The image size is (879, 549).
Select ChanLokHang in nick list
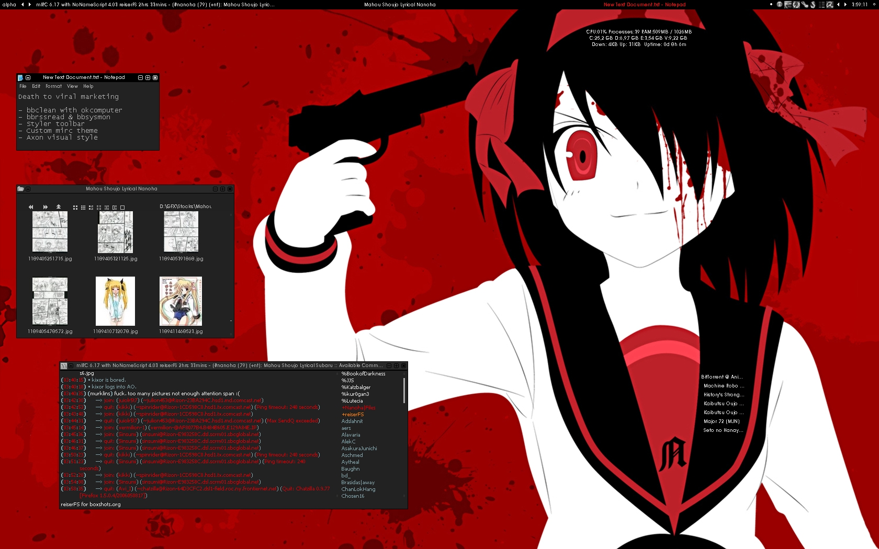(358, 489)
